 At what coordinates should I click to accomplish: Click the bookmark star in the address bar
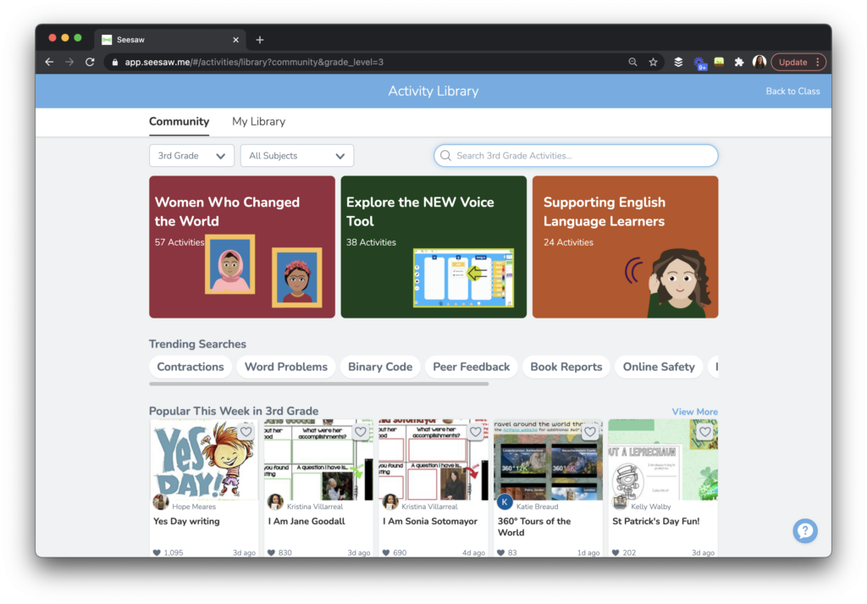coord(652,62)
